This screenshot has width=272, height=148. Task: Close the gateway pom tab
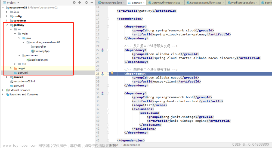click(x=144, y=3)
